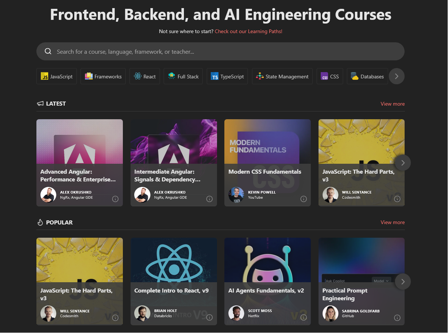
Task: Click the course search input field
Action: click(220, 52)
